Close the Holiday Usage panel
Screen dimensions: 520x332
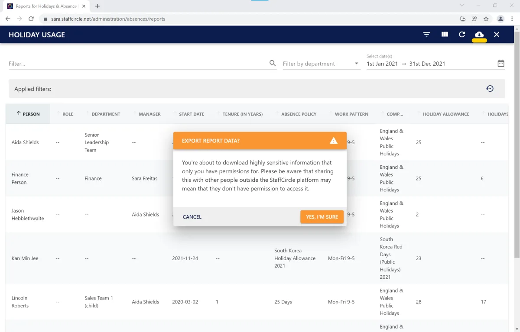click(497, 35)
